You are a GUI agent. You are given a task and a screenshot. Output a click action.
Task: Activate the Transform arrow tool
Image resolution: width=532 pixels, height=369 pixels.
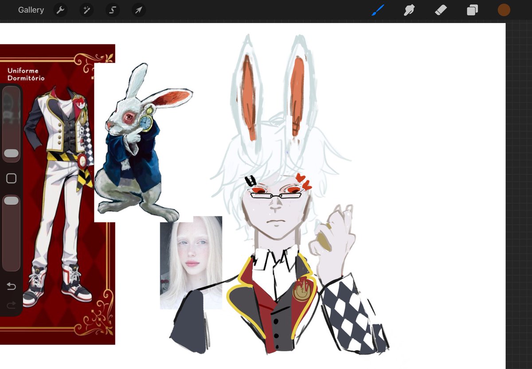tap(139, 10)
